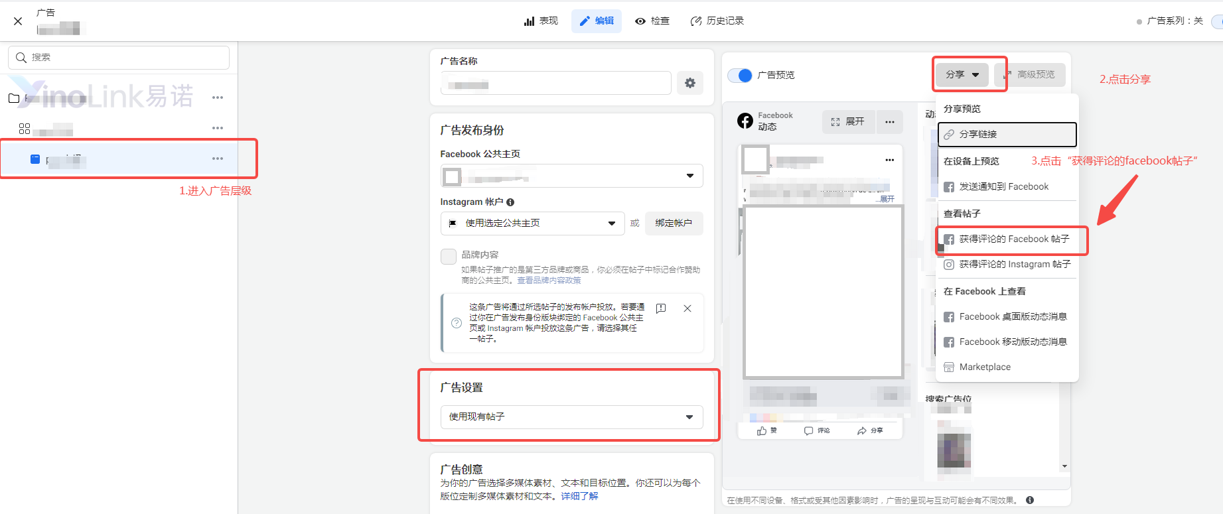Open more options for campaign folder row
Viewport: 1223px width, 514px height.
(x=218, y=97)
